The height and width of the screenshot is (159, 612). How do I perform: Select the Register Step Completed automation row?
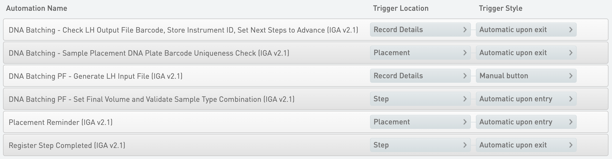(x=67, y=145)
